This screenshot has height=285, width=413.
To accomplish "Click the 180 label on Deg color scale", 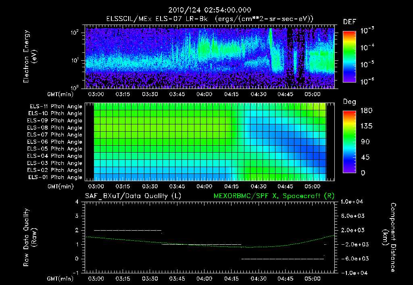I will [x=367, y=111].
